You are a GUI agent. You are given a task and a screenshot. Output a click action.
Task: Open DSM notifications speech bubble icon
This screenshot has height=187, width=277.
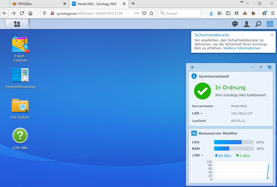click(x=235, y=24)
